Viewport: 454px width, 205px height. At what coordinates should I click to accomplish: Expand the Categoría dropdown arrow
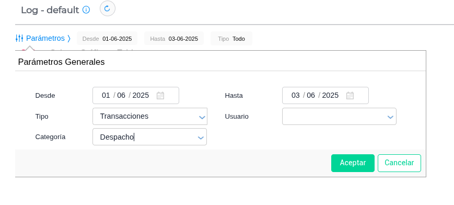(x=201, y=138)
